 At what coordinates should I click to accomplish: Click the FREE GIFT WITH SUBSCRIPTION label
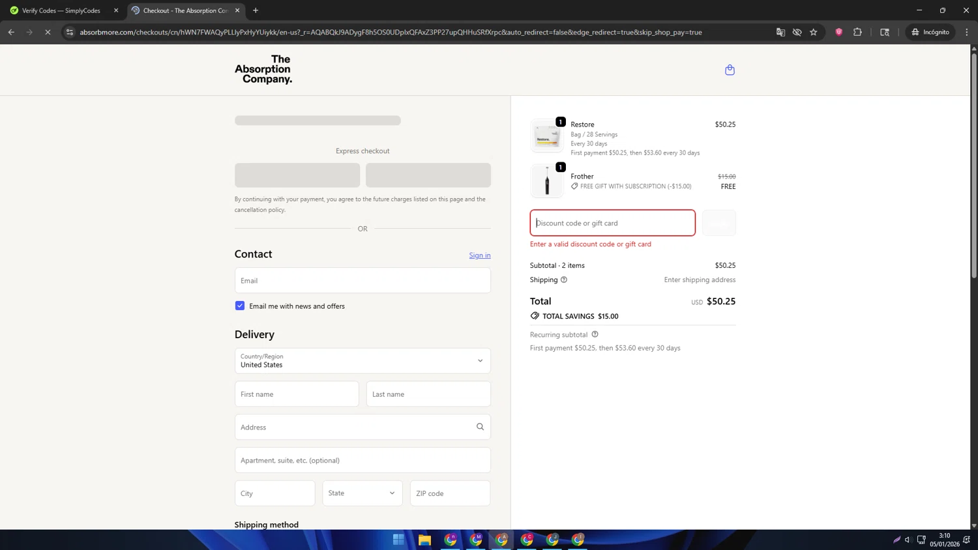pos(636,186)
